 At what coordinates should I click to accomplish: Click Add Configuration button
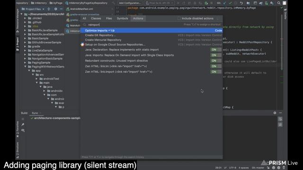pyautogui.click(x=130, y=3)
